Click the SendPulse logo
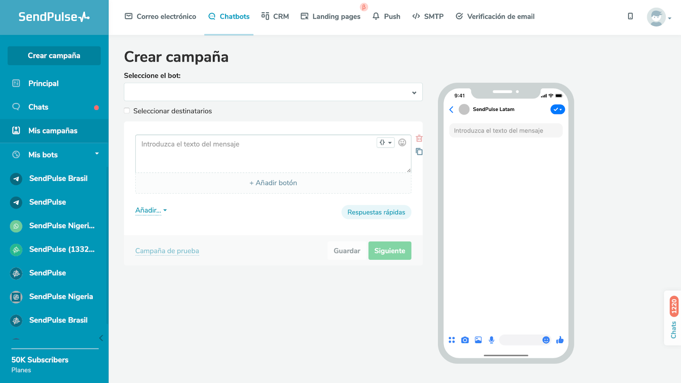The image size is (681, 383). (54, 17)
